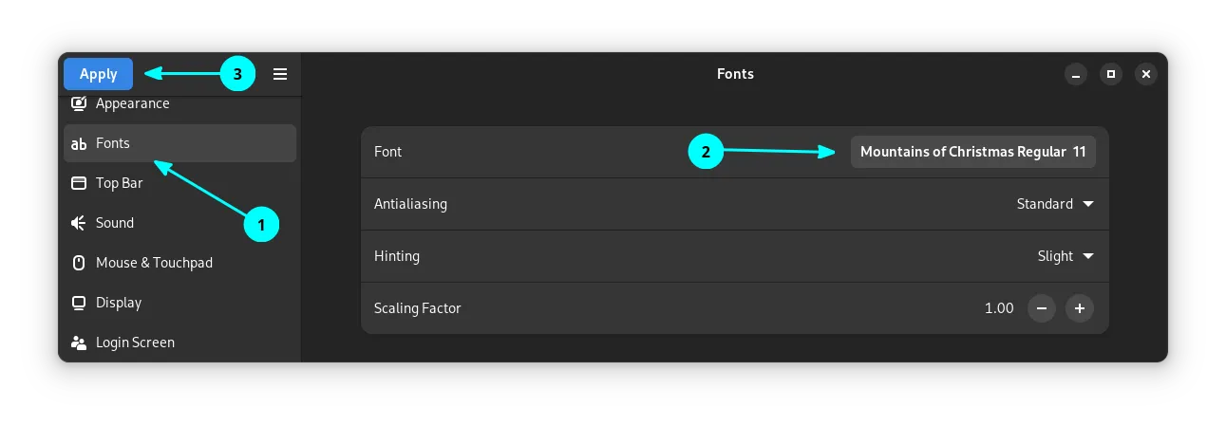This screenshot has height=426, width=1226.
Task: Open the Antialiasing Standard dropdown
Action: [x=1054, y=204]
